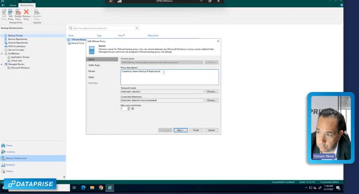Click the Veeam app taskbar icon
The image size is (359, 194).
tap(110, 188)
